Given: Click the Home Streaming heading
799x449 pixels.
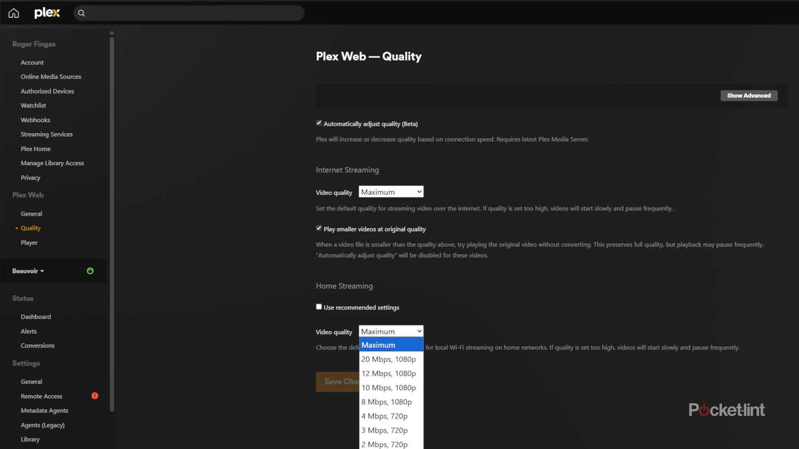Looking at the screenshot, I should pyautogui.click(x=344, y=286).
